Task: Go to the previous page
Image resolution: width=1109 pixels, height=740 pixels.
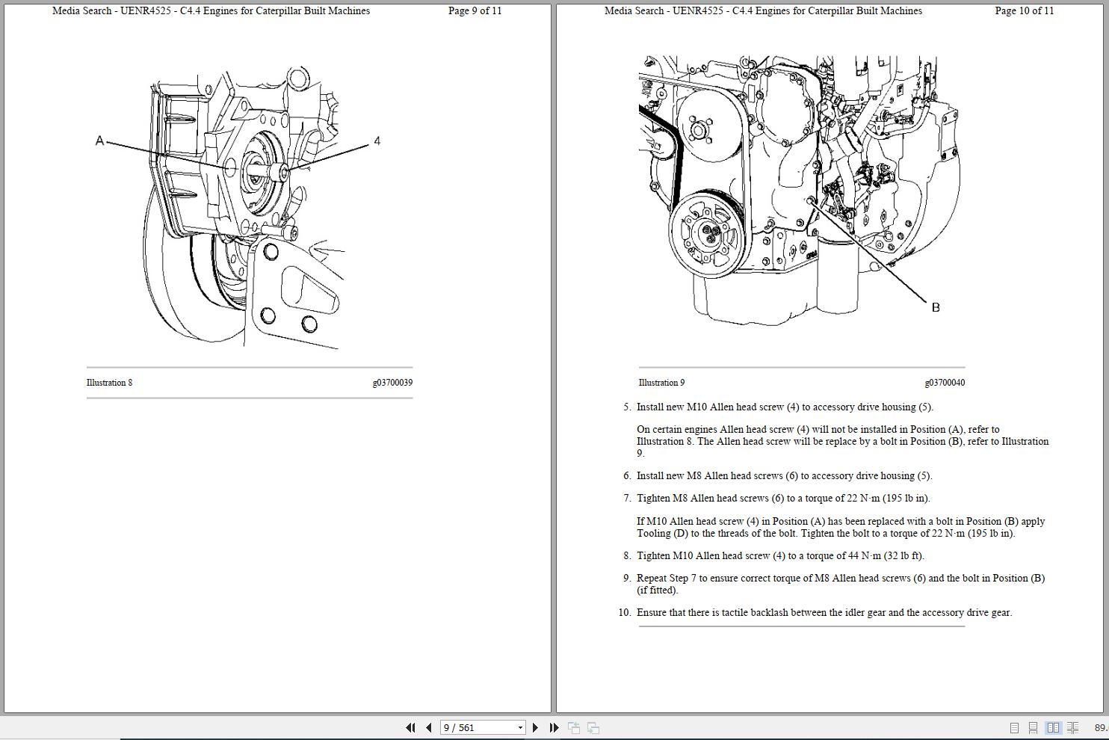Action: [427, 727]
